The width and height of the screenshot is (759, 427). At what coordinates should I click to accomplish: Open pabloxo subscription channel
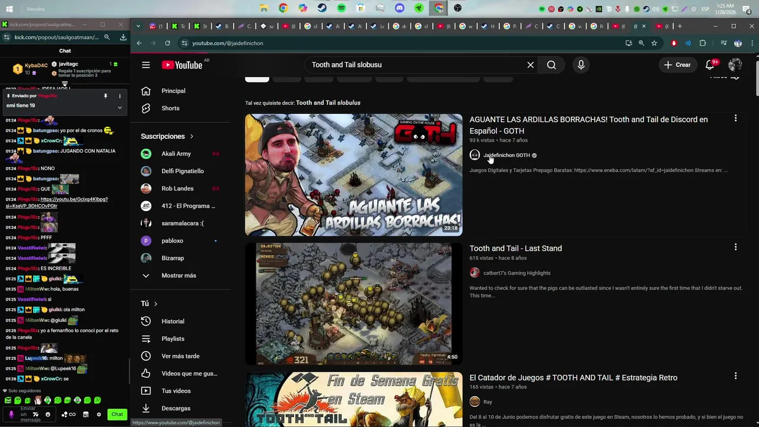click(x=172, y=241)
